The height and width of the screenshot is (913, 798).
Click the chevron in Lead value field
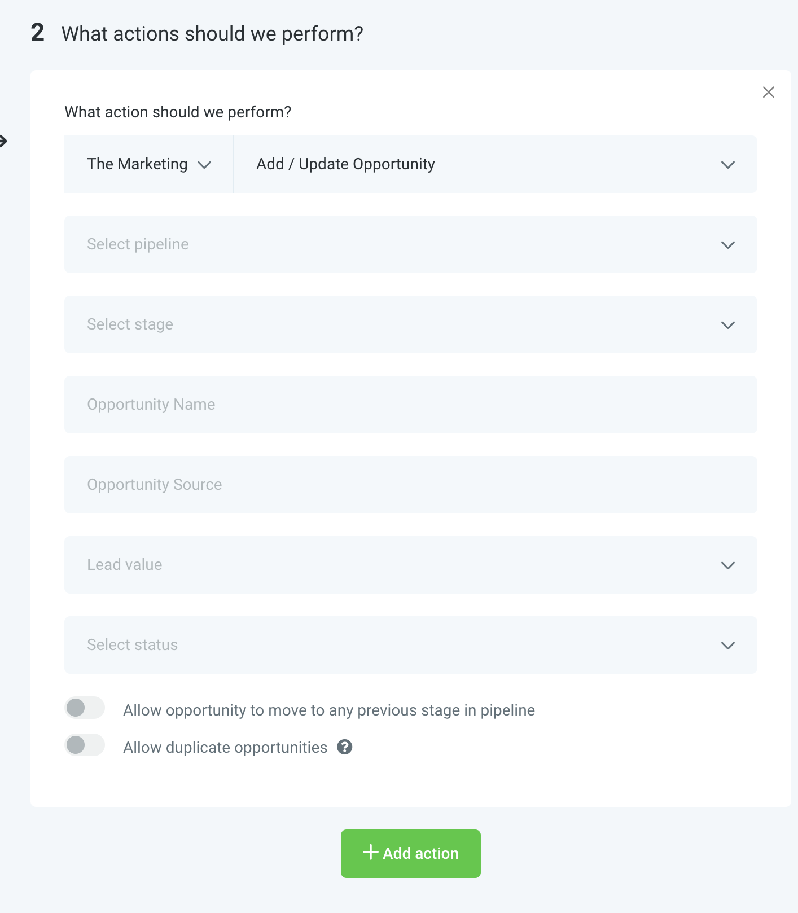pyautogui.click(x=727, y=565)
